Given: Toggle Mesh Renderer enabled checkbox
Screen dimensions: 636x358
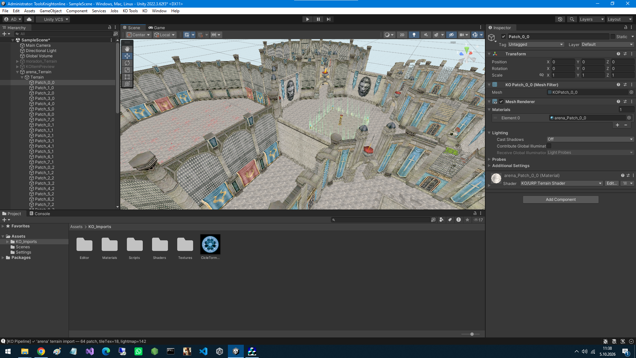Looking at the screenshot, I should pos(501,102).
